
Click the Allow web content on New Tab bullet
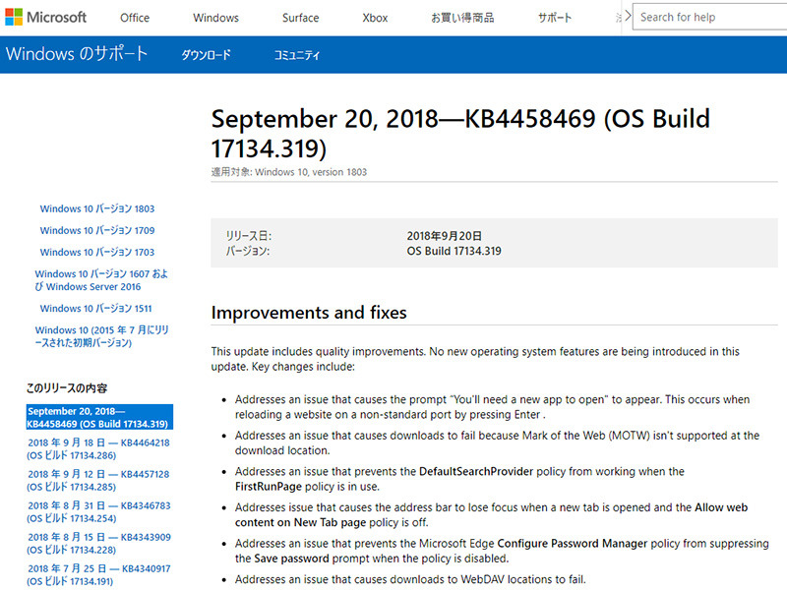pyautogui.click(x=491, y=514)
